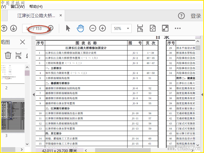Viewport: 204px width, 153px height.
Task: Click row 江津侧引桥腹板钢板加固示意图
Action: (x=97, y=119)
